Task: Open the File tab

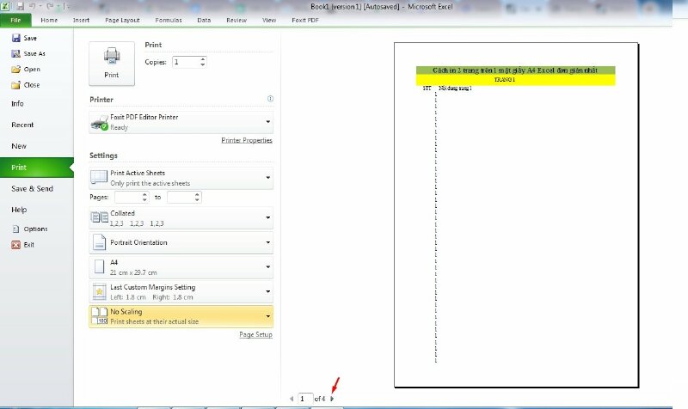Action: 15,20
